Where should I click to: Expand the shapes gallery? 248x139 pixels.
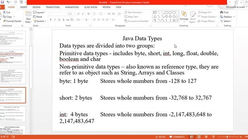tap(177, 20)
